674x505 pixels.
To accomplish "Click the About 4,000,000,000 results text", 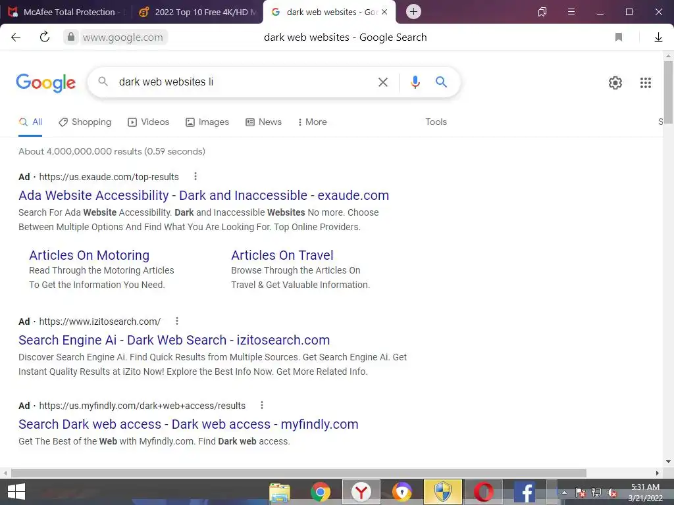I will pos(112,151).
